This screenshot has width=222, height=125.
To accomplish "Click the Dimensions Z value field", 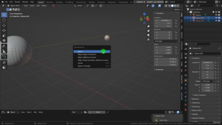I will (165, 65).
